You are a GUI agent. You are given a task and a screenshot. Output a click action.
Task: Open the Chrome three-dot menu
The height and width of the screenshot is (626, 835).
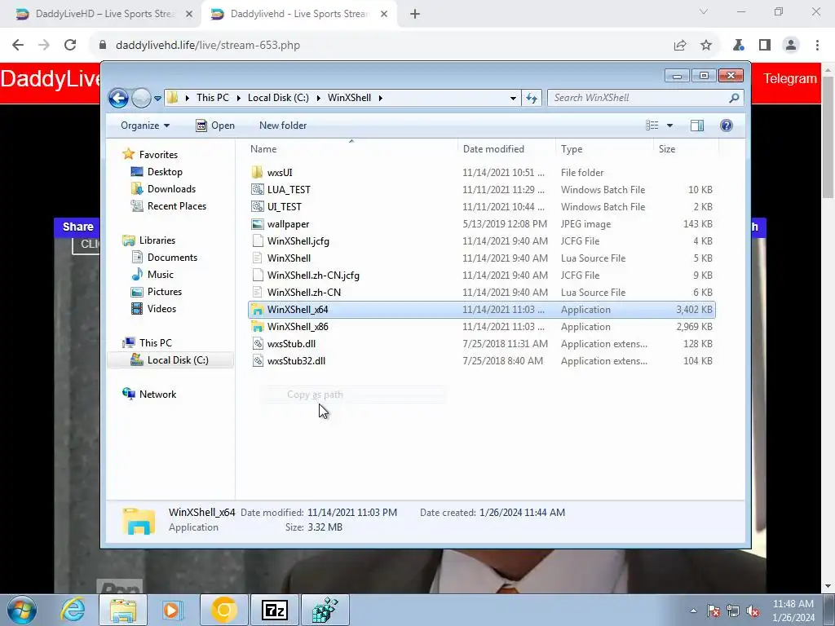coord(817,46)
